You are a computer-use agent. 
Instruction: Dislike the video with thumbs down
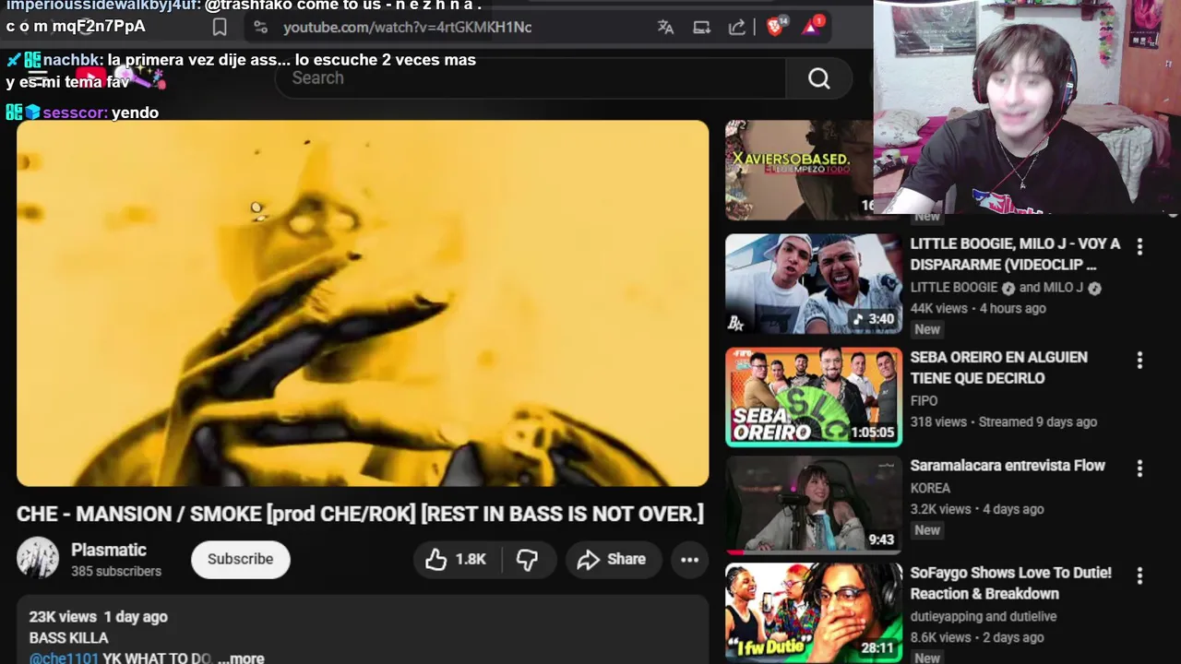tap(527, 559)
